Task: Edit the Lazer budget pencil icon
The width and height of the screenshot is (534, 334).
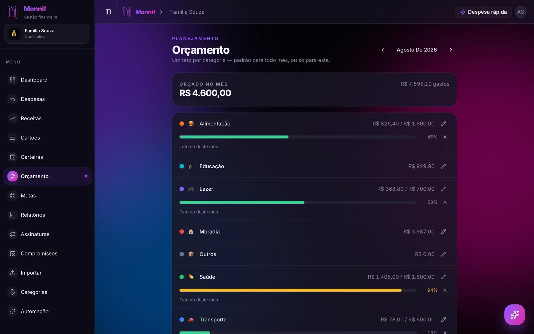Action: coord(444,189)
